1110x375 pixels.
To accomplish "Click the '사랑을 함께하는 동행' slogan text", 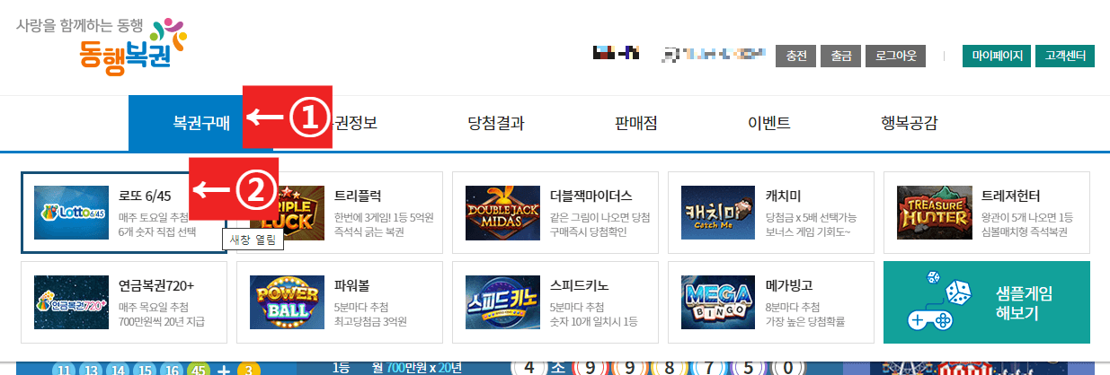I will click(79, 25).
